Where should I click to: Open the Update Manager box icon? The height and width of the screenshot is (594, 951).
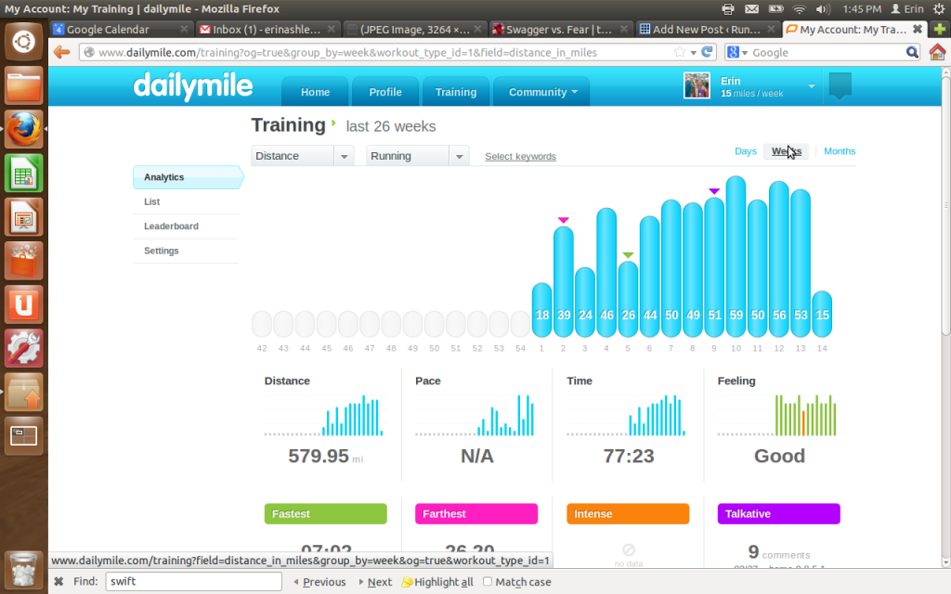tap(23, 392)
